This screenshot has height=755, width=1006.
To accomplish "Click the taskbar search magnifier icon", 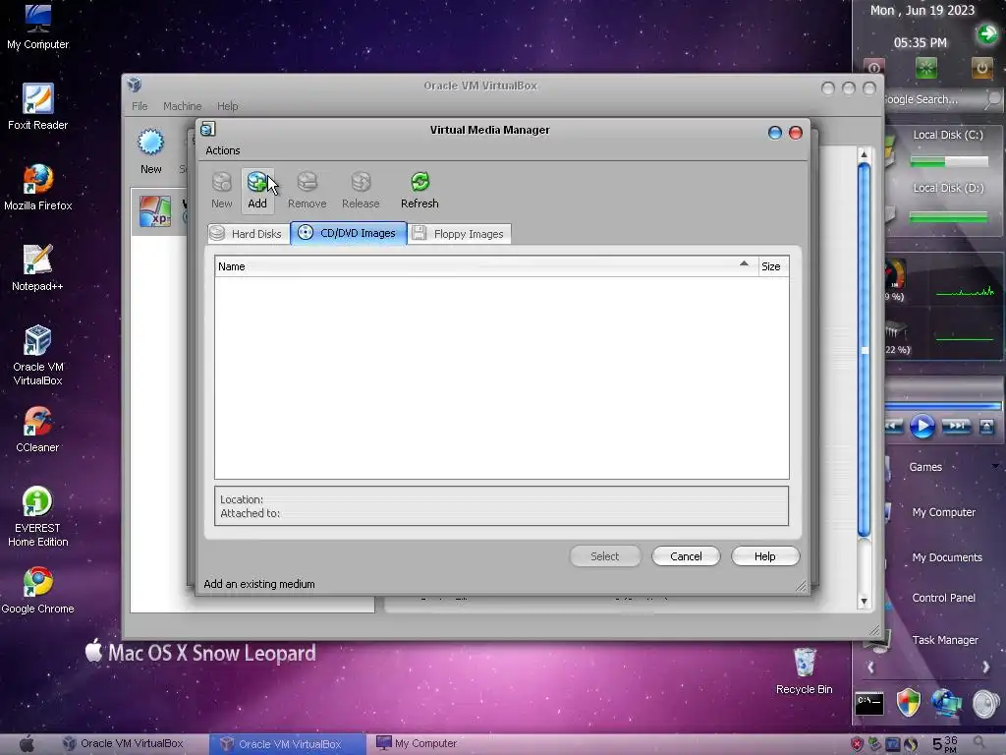I will point(979,743).
